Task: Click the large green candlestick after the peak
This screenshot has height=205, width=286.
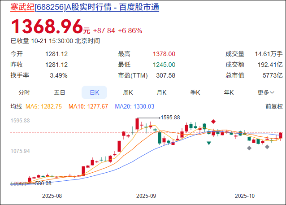Action: pyautogui.click(x=159, y=138)
